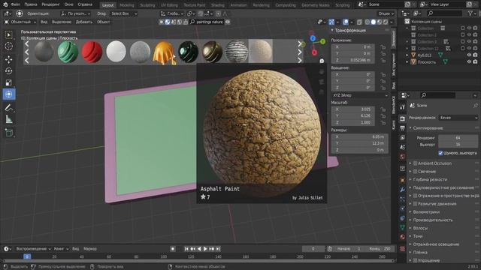This screenshot has height=270, width=481.
Task: Open the Render properties tab
Action: 403,118
